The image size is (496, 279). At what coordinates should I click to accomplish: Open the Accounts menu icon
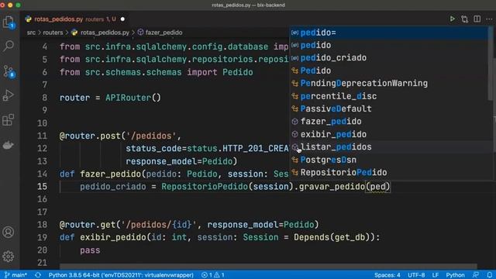pyautogui.click(x=9, y=232)
